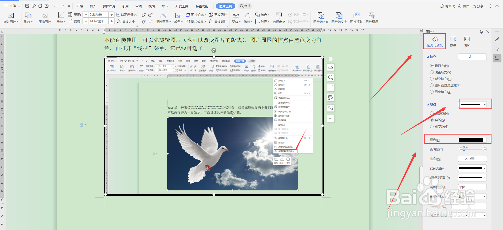Open 图片 tab in properties pane

pos(467,42)
